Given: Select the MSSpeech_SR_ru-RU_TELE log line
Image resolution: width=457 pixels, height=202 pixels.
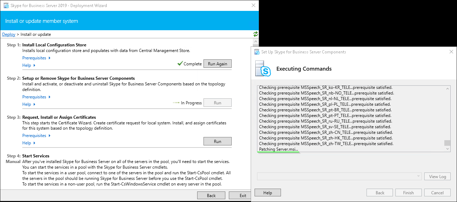Looking at the screenshot, I should pyautogui.click(x=325, y=121).
